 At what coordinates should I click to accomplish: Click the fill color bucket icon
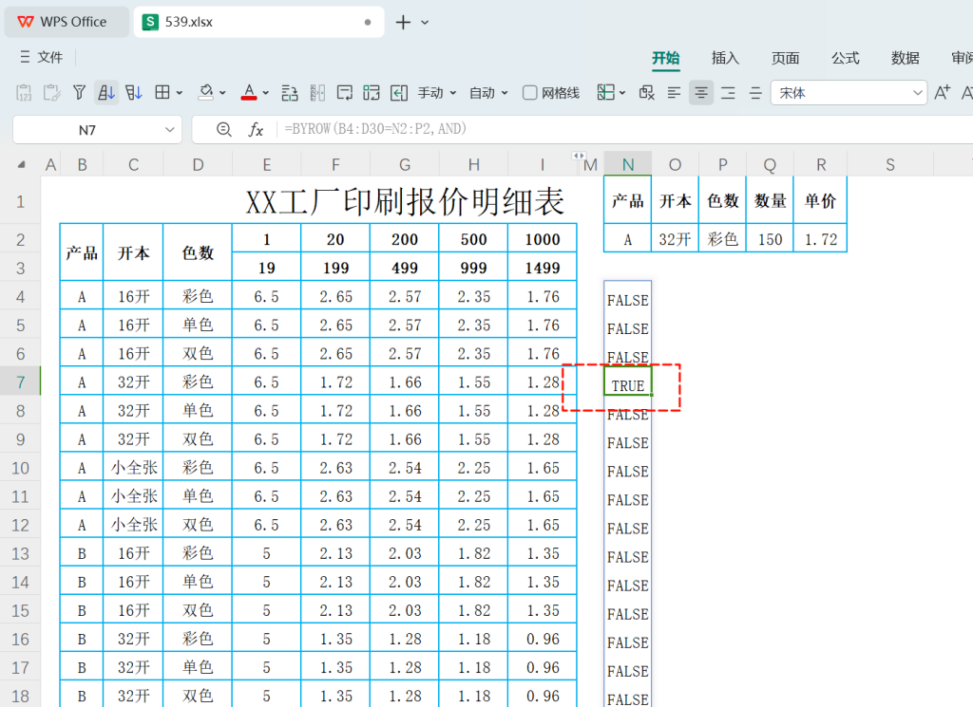[205, 93]
